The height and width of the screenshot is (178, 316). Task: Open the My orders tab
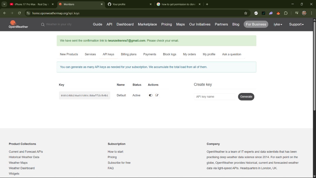tap(189, 54)
